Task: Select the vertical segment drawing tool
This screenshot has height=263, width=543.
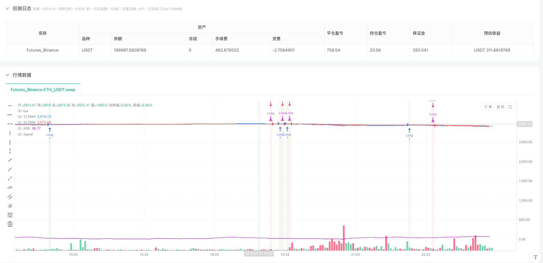Action: (10, 151)
